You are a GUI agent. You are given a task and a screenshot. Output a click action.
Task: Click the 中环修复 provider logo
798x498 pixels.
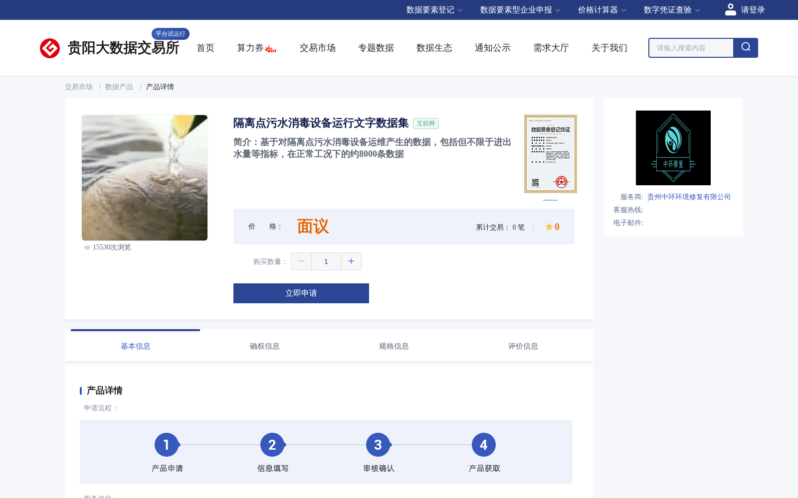click(x=673, y=148)
